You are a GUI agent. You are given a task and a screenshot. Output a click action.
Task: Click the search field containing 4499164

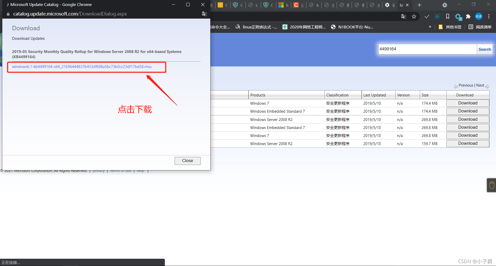[x=428, y=49]
